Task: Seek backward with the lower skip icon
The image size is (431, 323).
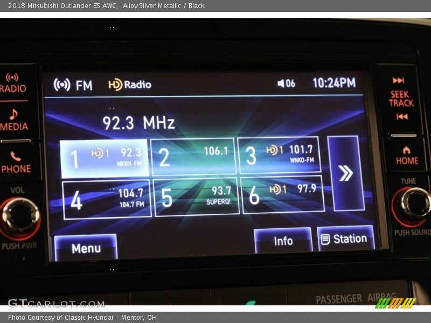Action: coord(402,117)
